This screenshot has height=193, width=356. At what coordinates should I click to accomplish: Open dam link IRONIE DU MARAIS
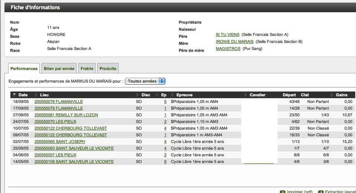coord(234,41)
